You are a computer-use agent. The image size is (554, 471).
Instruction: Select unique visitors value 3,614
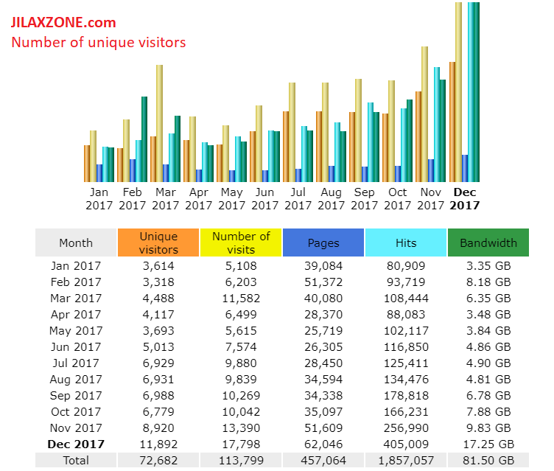point(158,266)
